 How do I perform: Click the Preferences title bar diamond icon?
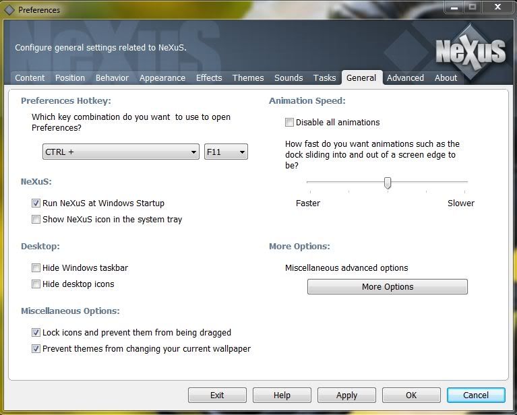point(9,10)
